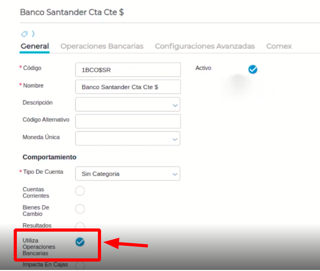Click the Comportamiento section heading

pos(49,157)
